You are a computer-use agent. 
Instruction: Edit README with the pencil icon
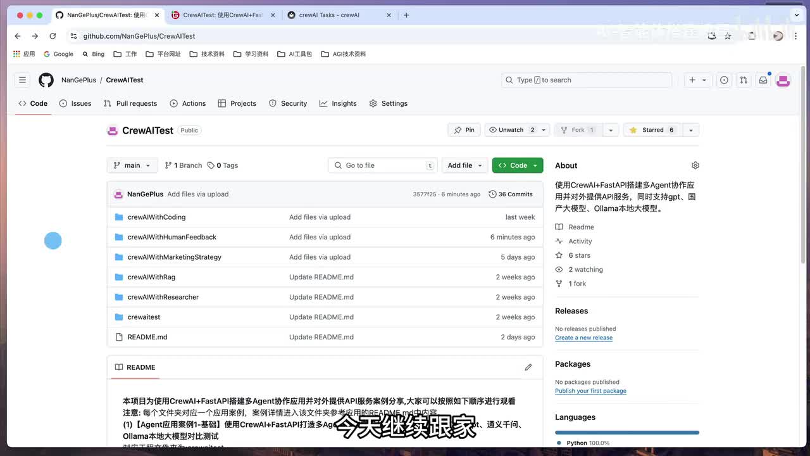pyautogui.click(x=528, y=367)
